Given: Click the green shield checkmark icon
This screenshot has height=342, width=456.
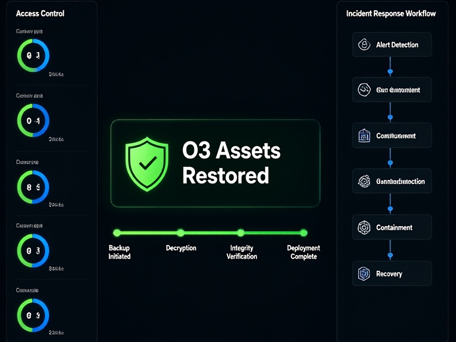Looking at the screenshot, I should 147,164.
